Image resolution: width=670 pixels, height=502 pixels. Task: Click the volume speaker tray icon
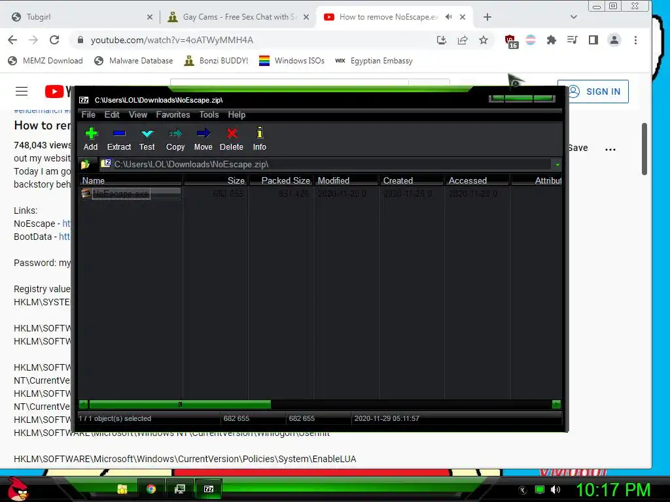pyautogui.click(x=555, y=490)
